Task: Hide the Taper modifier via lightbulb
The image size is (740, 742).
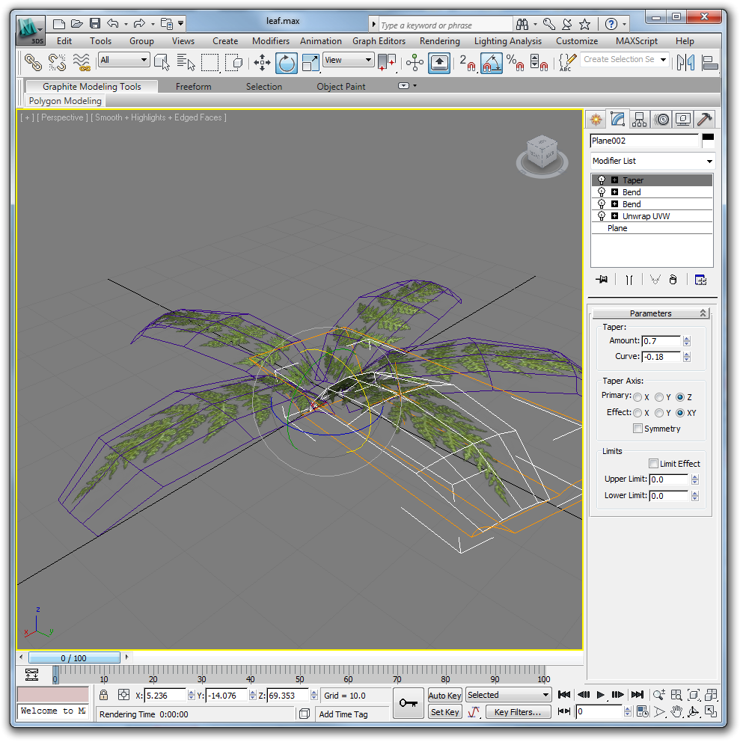Action: click(602, 180)
